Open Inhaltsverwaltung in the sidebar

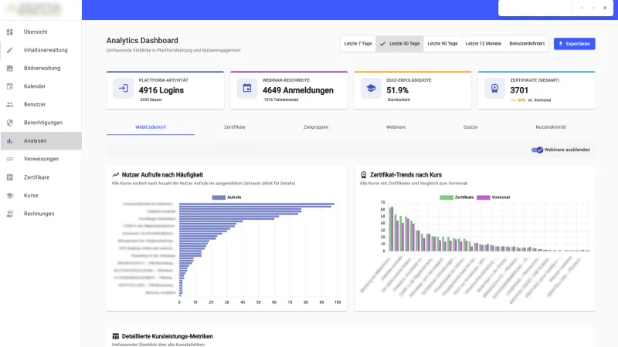pyautogui.click(x=41, y=50)
